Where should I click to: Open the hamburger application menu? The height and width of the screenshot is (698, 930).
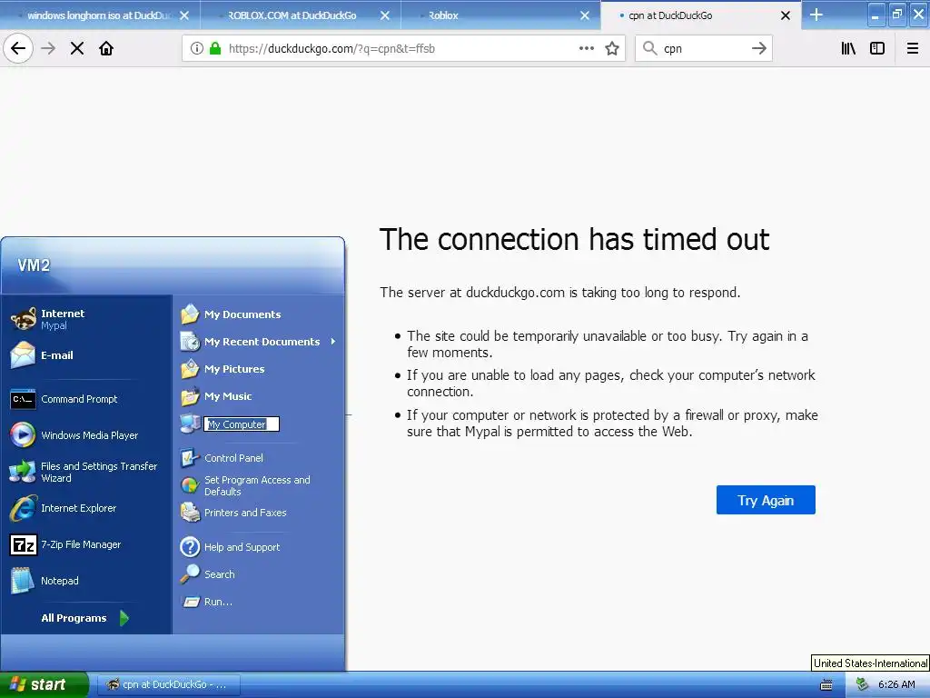pos(913,49)
